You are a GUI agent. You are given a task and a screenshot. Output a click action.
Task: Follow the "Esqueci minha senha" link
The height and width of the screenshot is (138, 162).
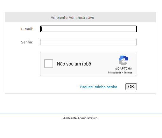point(99,87)
